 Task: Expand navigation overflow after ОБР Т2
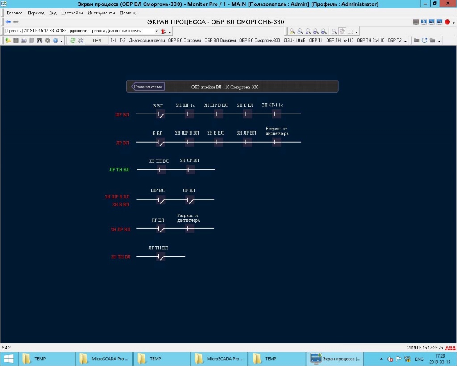pos(405,42)
